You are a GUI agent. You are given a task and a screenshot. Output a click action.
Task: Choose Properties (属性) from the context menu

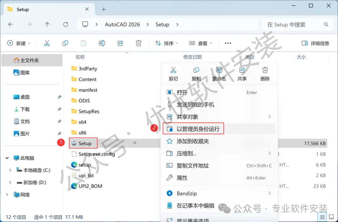click(219, 178)
